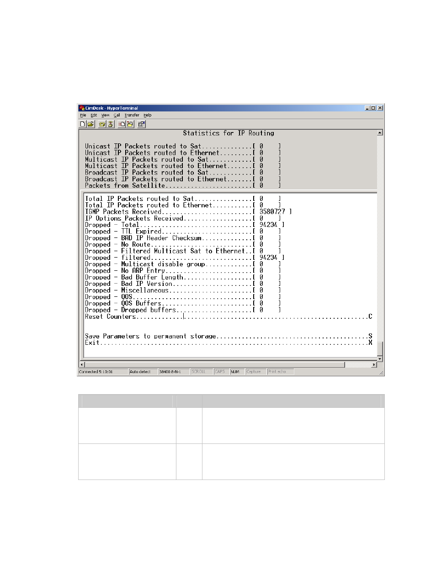This screenshot has height=564, width=436.
Task: Click the vertical scrollbar down arrow
Action: click(380, 359)
